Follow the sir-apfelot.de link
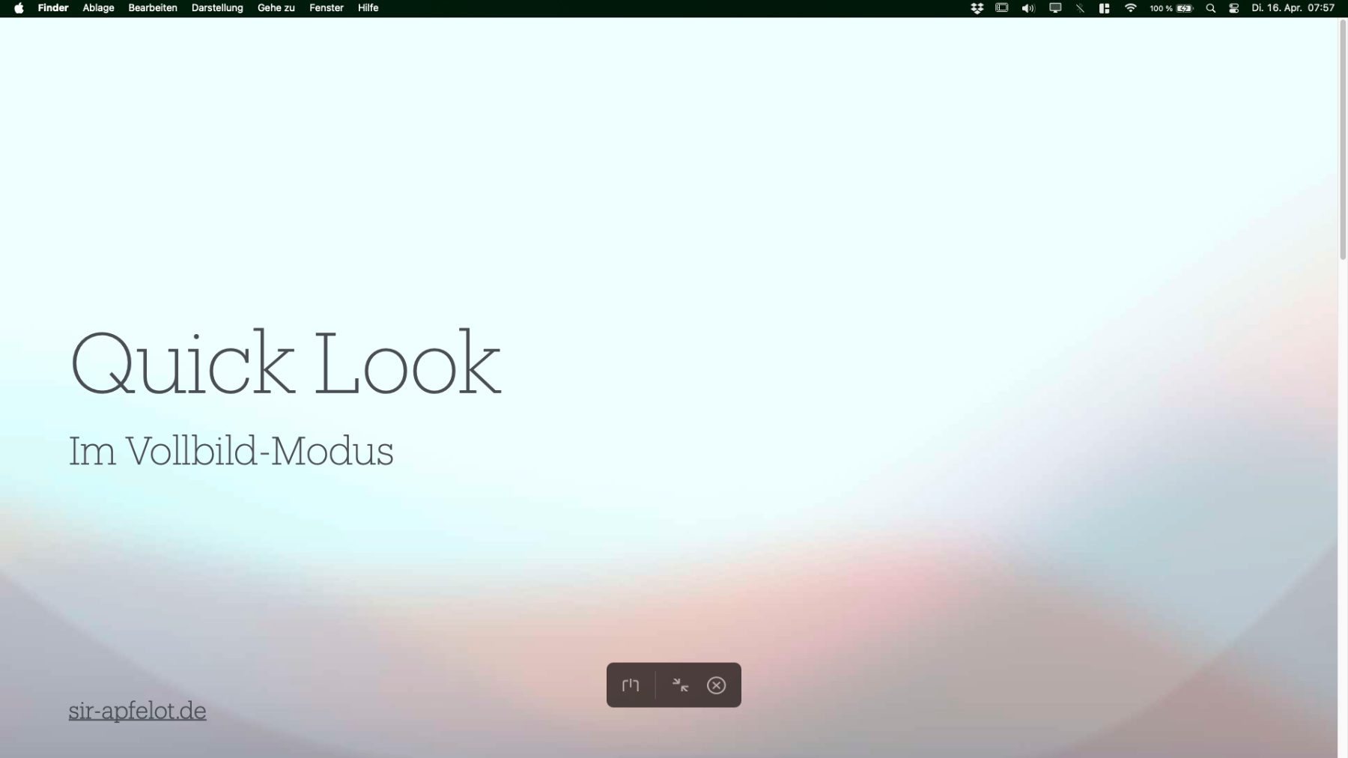1348x758 pixels. tap(137, 710)
